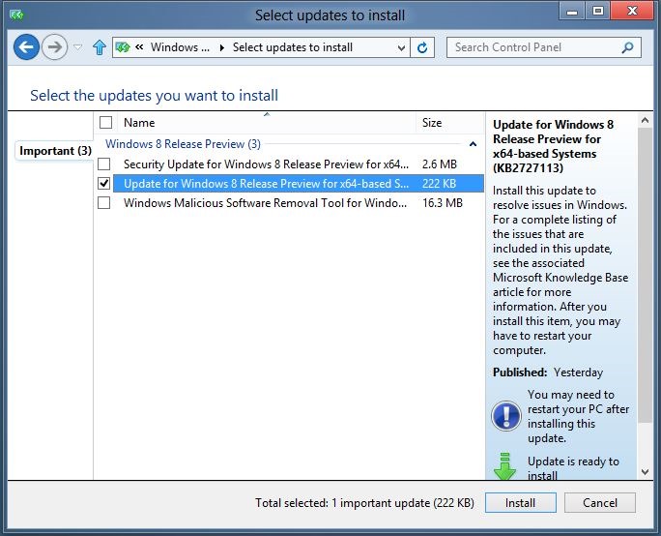Viewport: 661px width, 536px height.
Task: Click the window system icon in the title bar
Action: 16,15
